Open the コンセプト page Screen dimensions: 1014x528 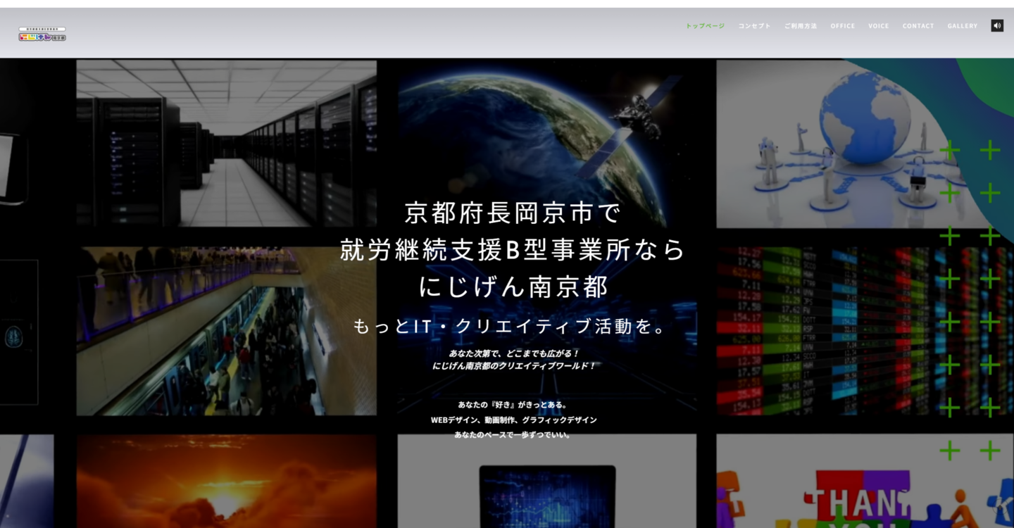click(x=754, y=26)
